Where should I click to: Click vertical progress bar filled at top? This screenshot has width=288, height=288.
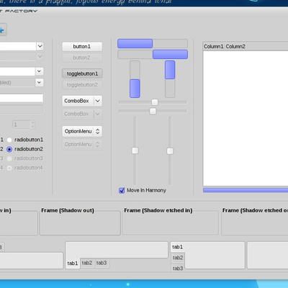click(170, 79)
